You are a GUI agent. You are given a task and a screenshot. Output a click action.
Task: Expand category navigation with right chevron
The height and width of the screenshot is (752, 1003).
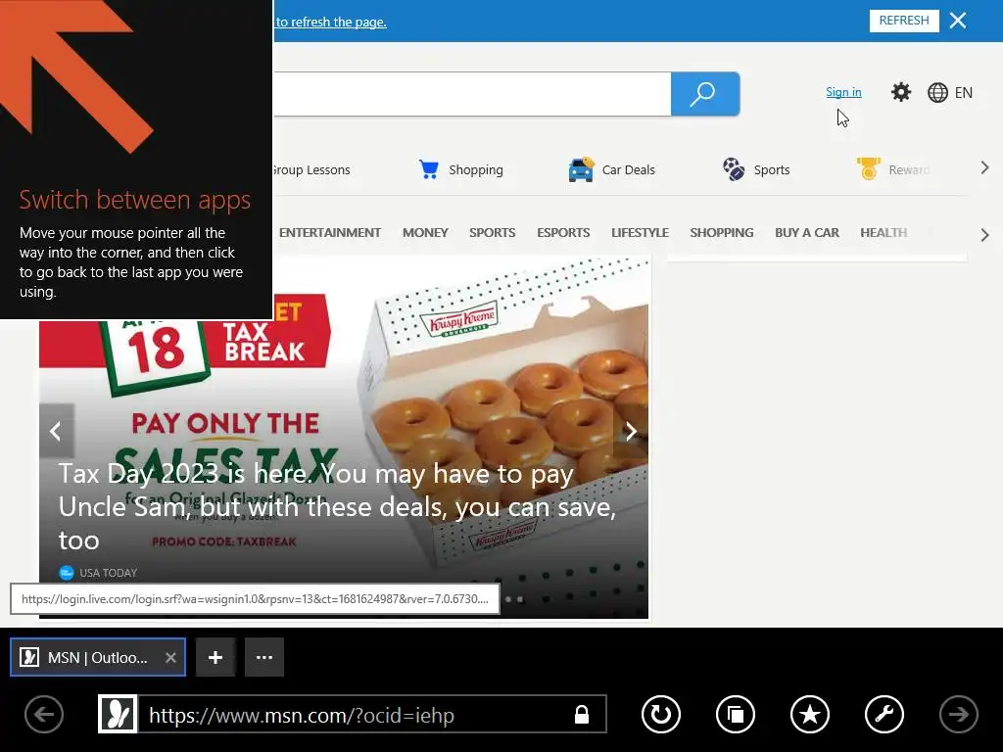point(985,235)
